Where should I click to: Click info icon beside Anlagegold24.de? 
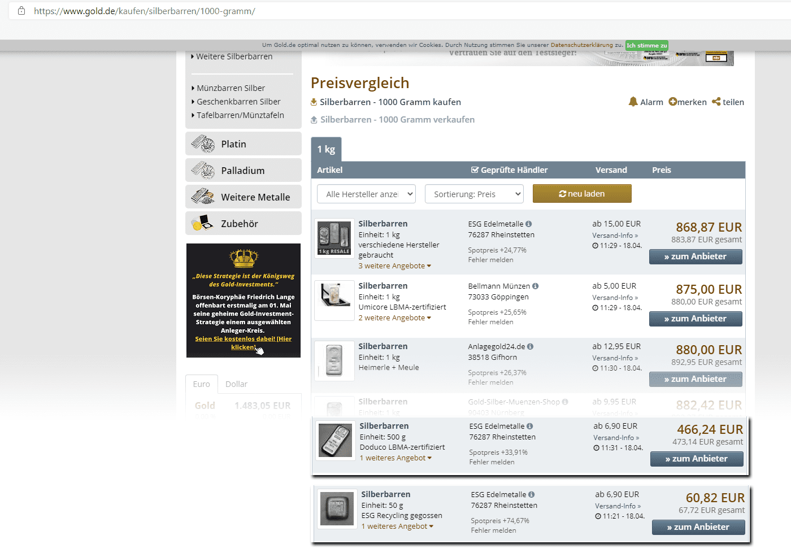pyautogui.click(x=530, y=347)
